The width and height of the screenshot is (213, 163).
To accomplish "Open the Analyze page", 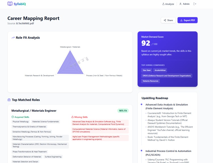I will pos(168,4).
